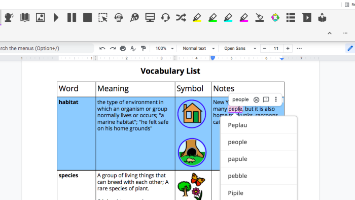Decrease font size with minus button
The height and width of the screenshot is (200, 355).
pos(264,48)
